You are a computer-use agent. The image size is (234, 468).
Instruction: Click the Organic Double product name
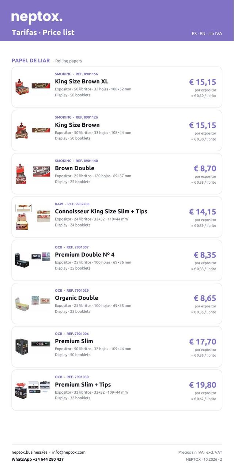76,298
